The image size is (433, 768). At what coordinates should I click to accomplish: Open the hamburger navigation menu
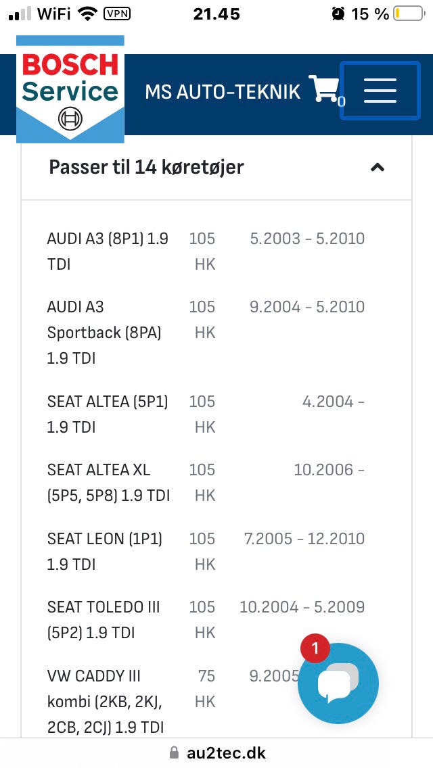380,91
